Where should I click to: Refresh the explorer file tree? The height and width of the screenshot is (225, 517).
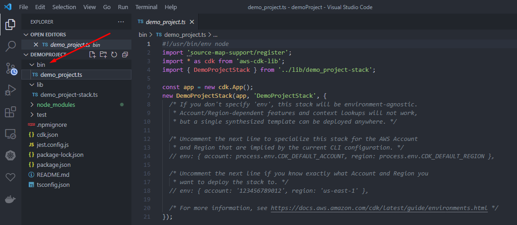114,55
